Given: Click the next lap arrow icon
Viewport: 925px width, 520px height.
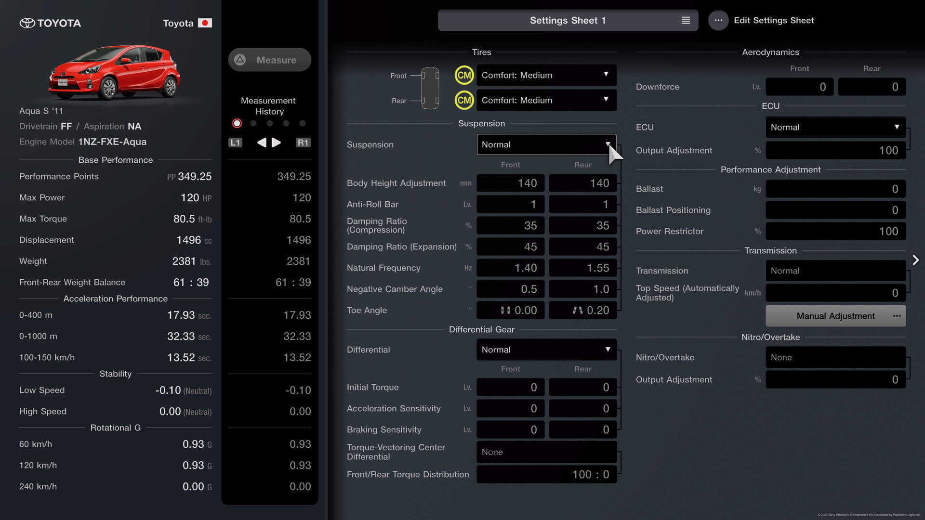Looking at the screenshot, I should [x=276, y=142].
